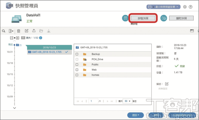Click the gray day-view icon beside 1/32

point(23,38)
